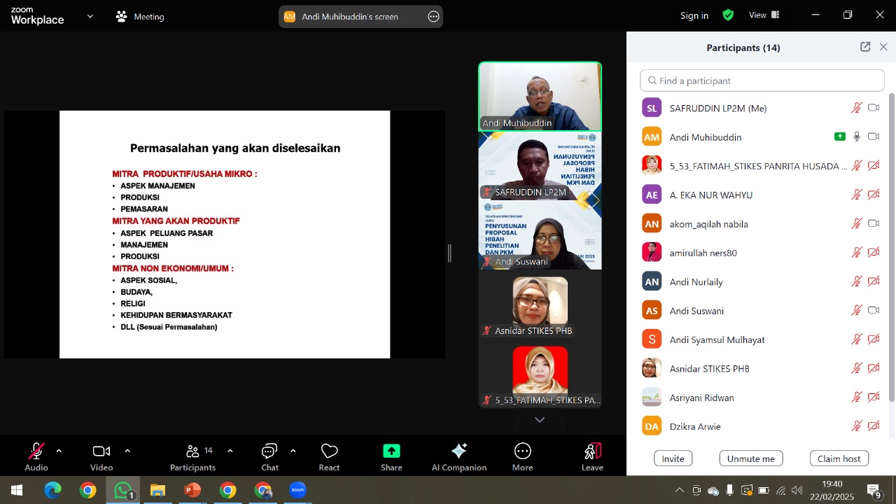Click the green encryption shield icon
This screenshot has width=896, height=504.
(728, 15)
